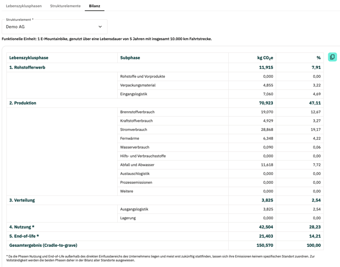Click the 4. Nutzung phase row
Viewport: 340px width, 267px height.
[22, 227]
